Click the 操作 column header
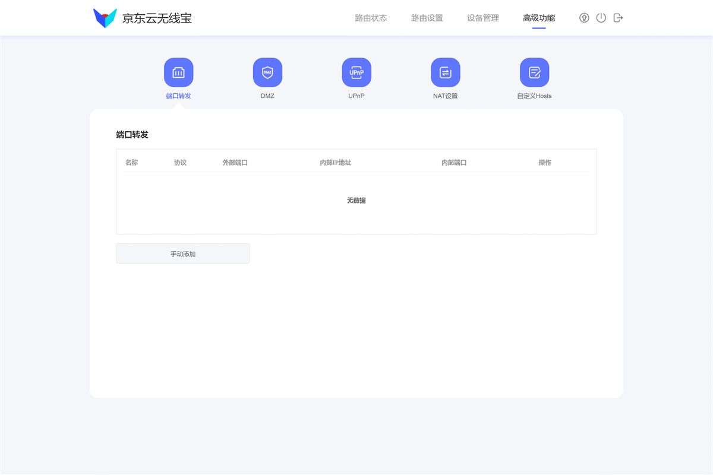713x475 pixels. (x=545, y=162)
